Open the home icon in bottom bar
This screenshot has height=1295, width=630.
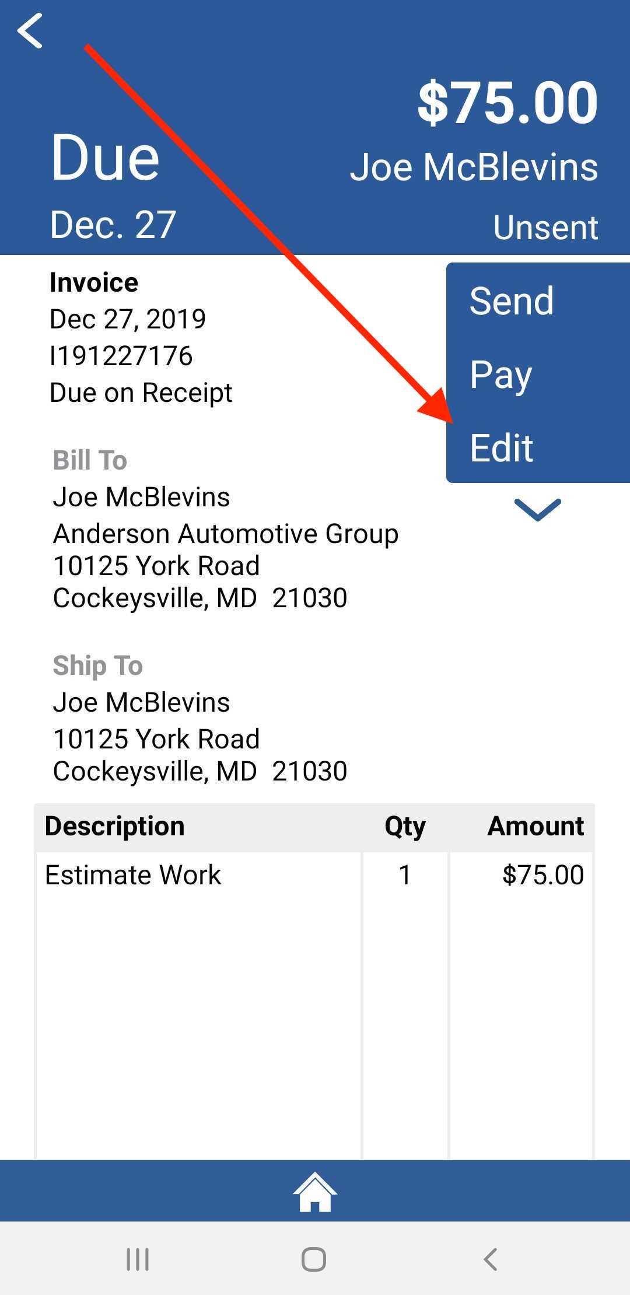[315, 1192]
